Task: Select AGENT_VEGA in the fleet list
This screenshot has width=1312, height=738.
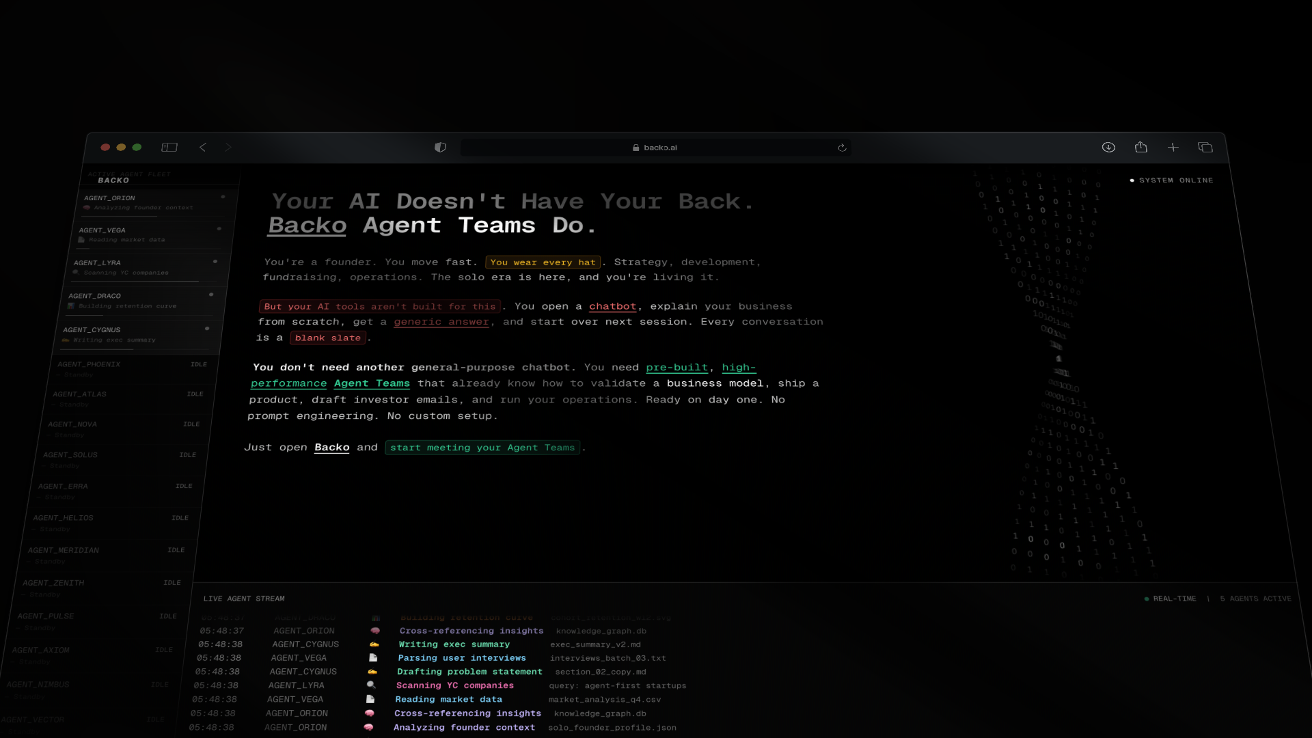Action: tap(102, 230)
